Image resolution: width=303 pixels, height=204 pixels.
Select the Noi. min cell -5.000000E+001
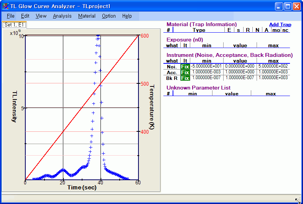tap(207, 66)
